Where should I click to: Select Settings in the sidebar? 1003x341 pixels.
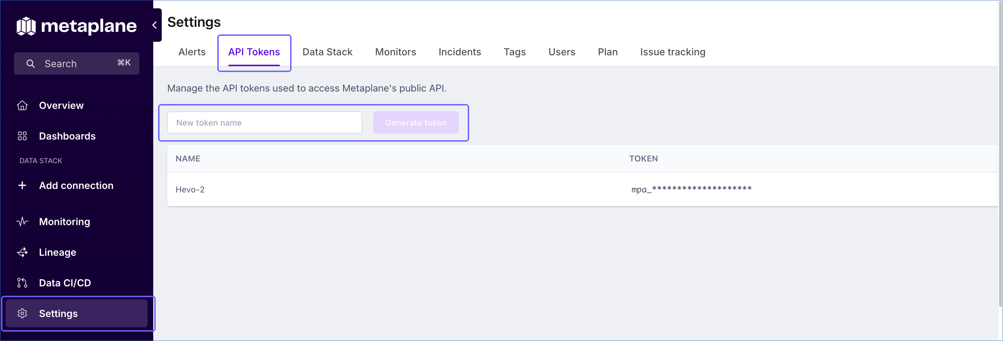(77, 314)
